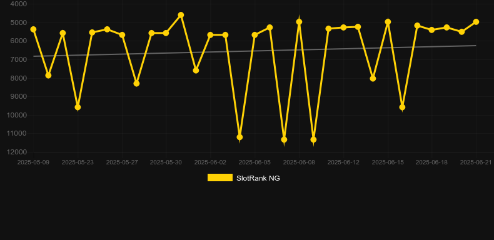Screen dimensions: 494x240
Task: Select the data point for 2025-05-27
Action: tap(122, 35)
